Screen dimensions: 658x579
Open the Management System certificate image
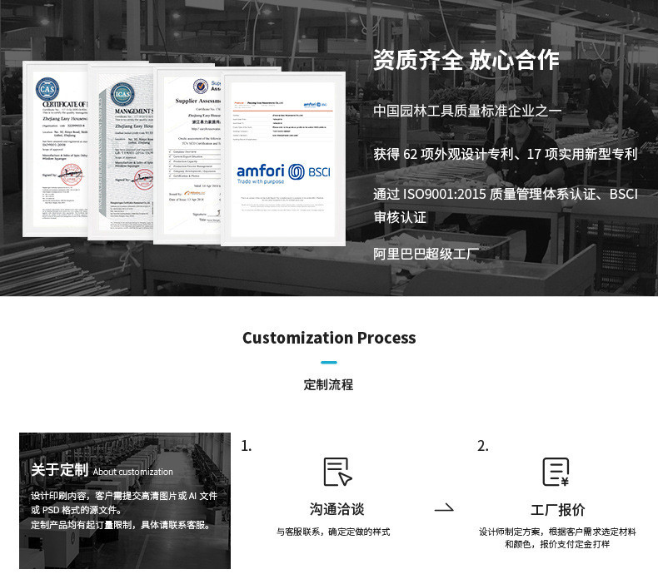(122, 152)
